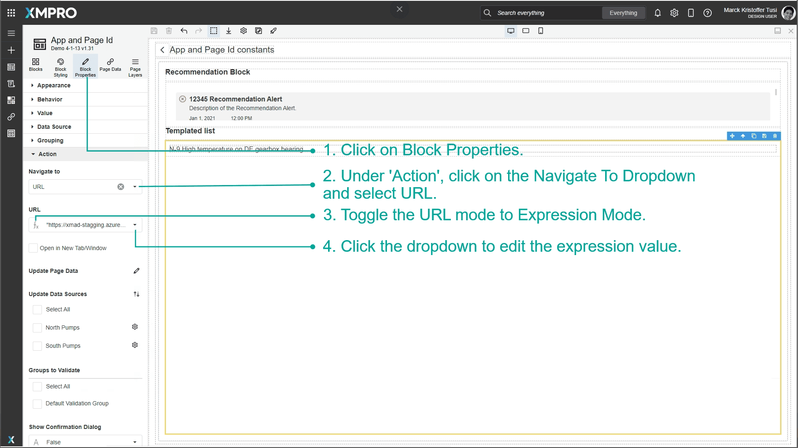Select the Blocks tab in the left panel
The height and width of the screenshot is (448, 798).
coord(36,66)
